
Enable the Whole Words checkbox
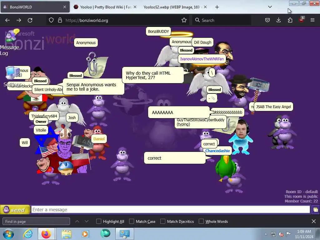(x=201, y=222)
